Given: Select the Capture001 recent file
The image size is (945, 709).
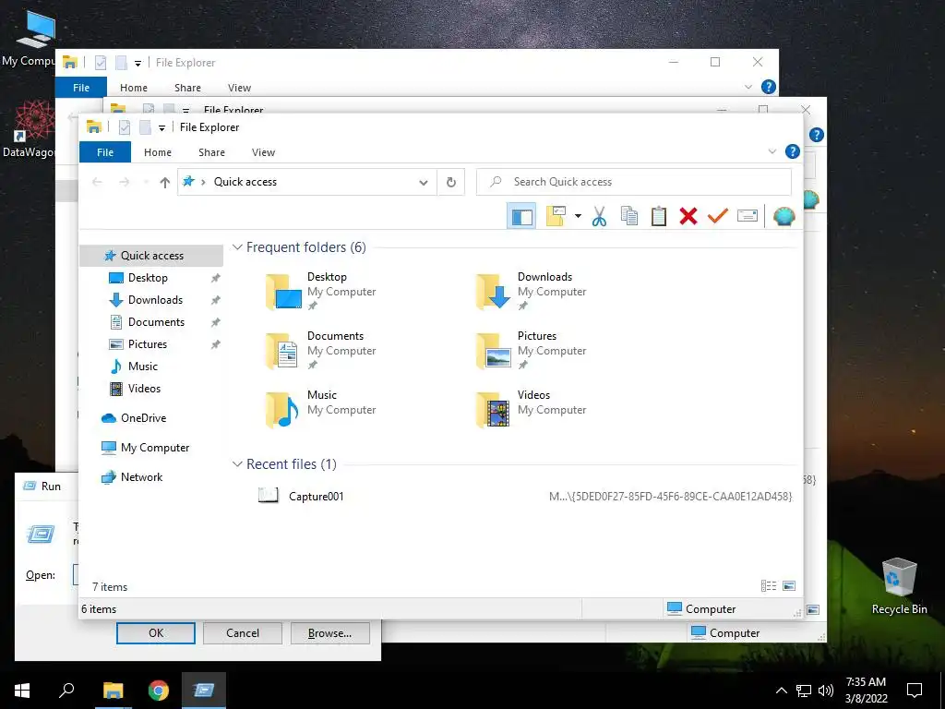Looking at the screenshot, I should coord(316,496).
